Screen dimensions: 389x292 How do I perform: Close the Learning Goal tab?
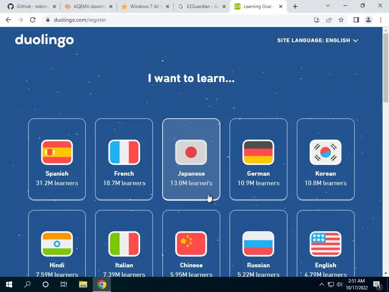point(281,7)
